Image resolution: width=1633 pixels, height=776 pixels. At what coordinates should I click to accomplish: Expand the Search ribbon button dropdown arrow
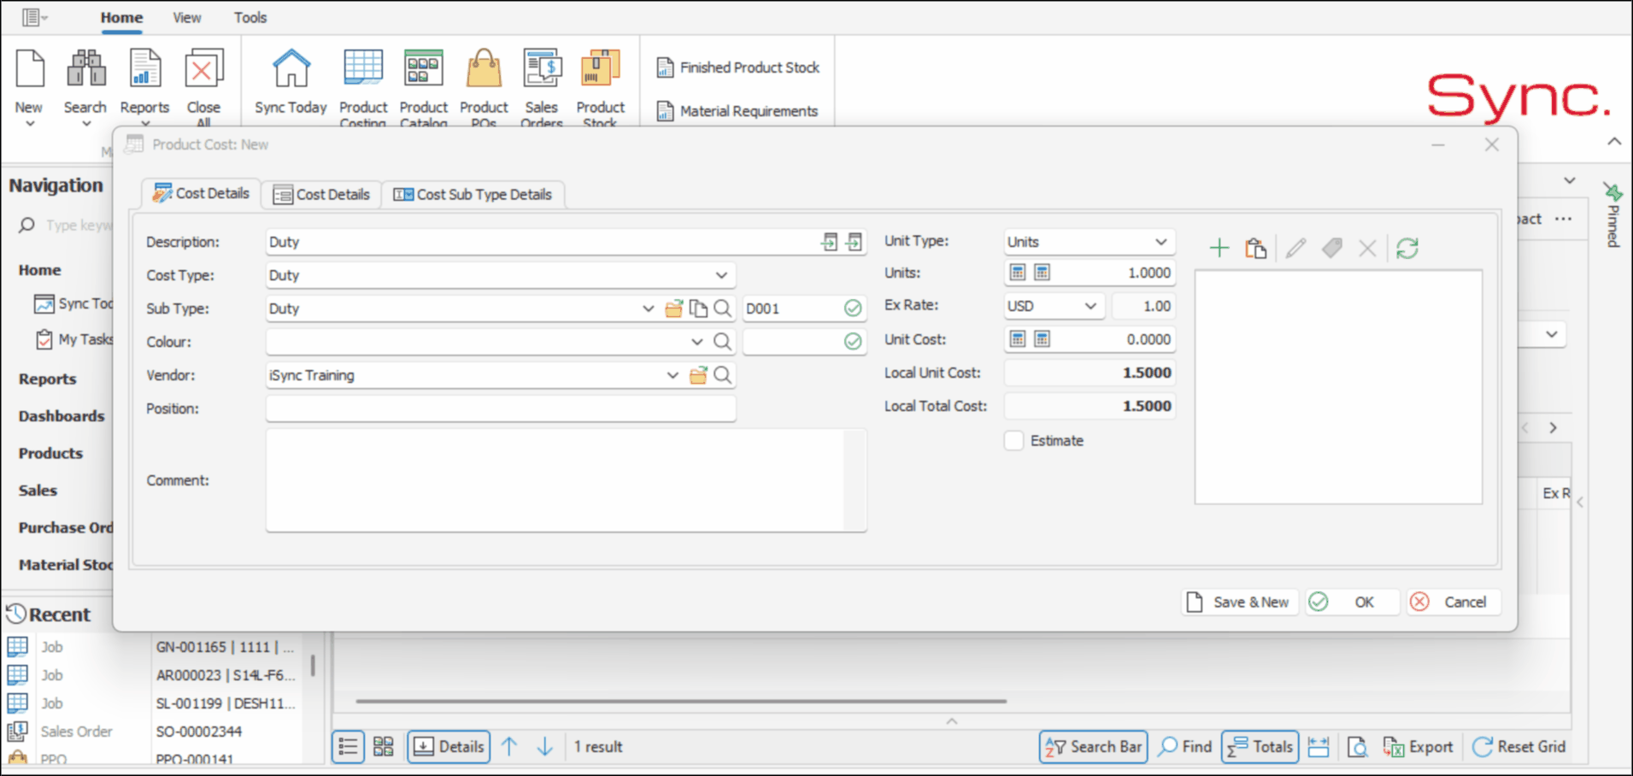(86, 124)
